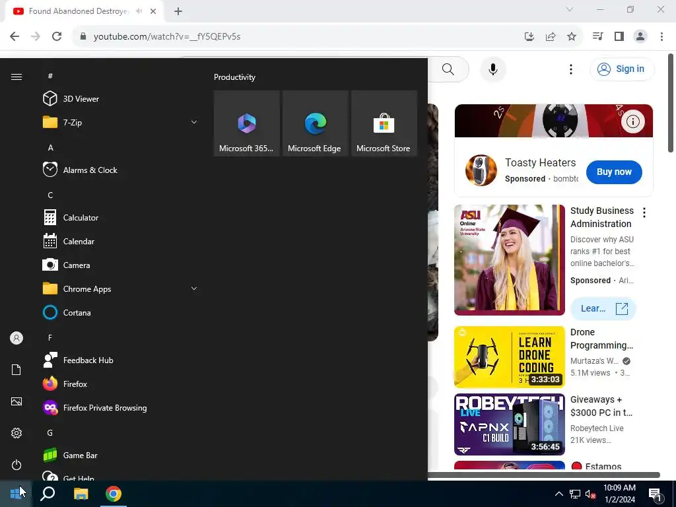The height and width of the screenshot is (507, 676).
Task: Open the taskbar clock and date
Action: click(x=619, y=494)
